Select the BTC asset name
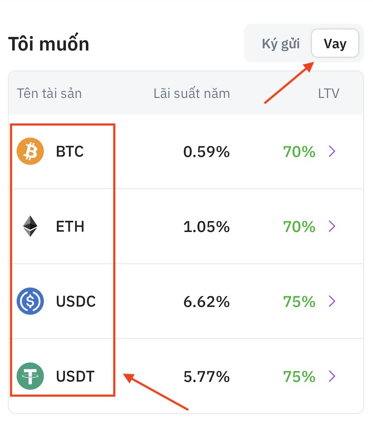373x436 pixels. 70,151
